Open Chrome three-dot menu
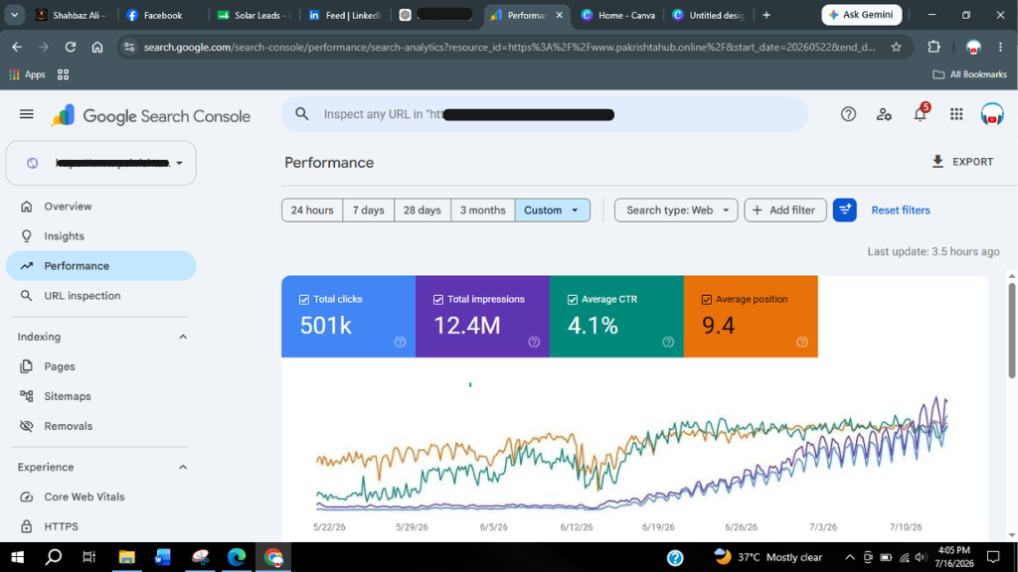This screenshot has height=572, width=1018. pyautogui.click(x=1000, y=47)
